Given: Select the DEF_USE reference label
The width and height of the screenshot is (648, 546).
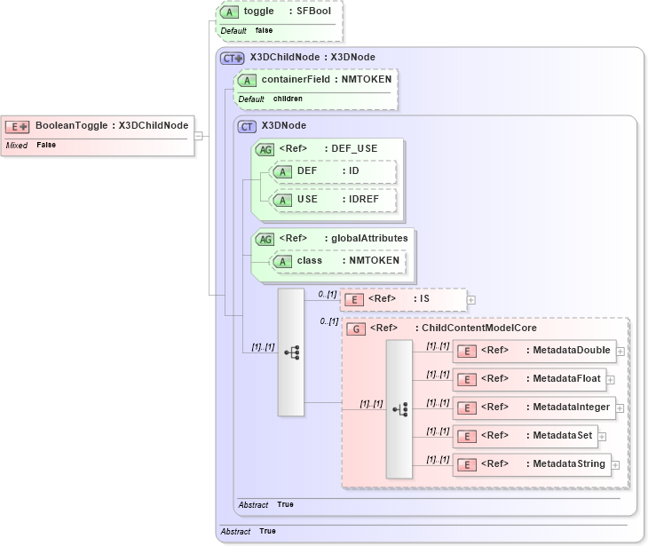Looking at the screenshot, I should (328, 148).
